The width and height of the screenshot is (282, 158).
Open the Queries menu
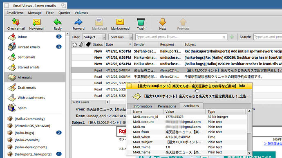point(64,13)
